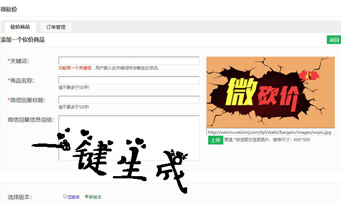The width and height of the screenshot is (341, 211).
Task: Select the 新版本 radio button
Action: tap(87, 196)
